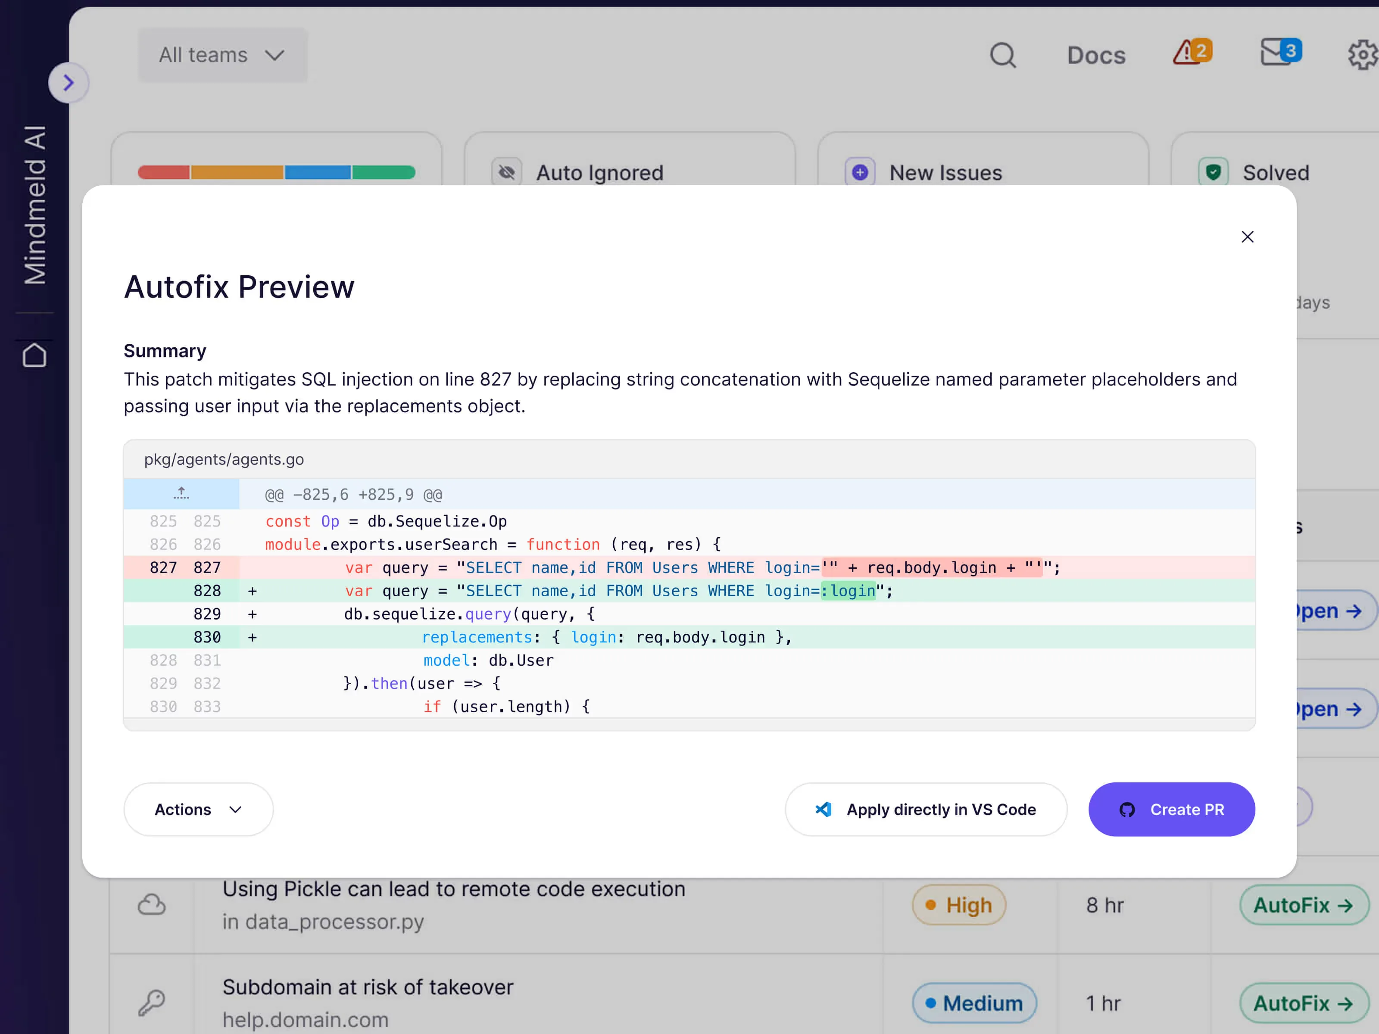Screen dimensions: 1379x1034
Task: Apply the fix directly in VS Code
Action: coord(927,809)
